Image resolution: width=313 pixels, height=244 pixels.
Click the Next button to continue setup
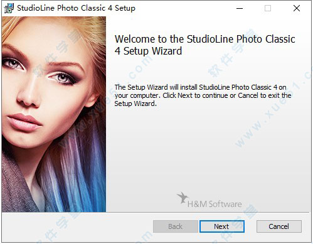pyautogui.click(x=222, y=226)
